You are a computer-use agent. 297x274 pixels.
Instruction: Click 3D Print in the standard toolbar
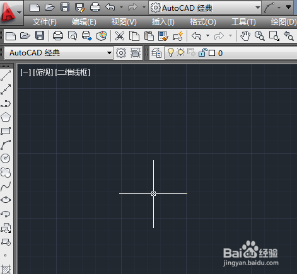102,36
